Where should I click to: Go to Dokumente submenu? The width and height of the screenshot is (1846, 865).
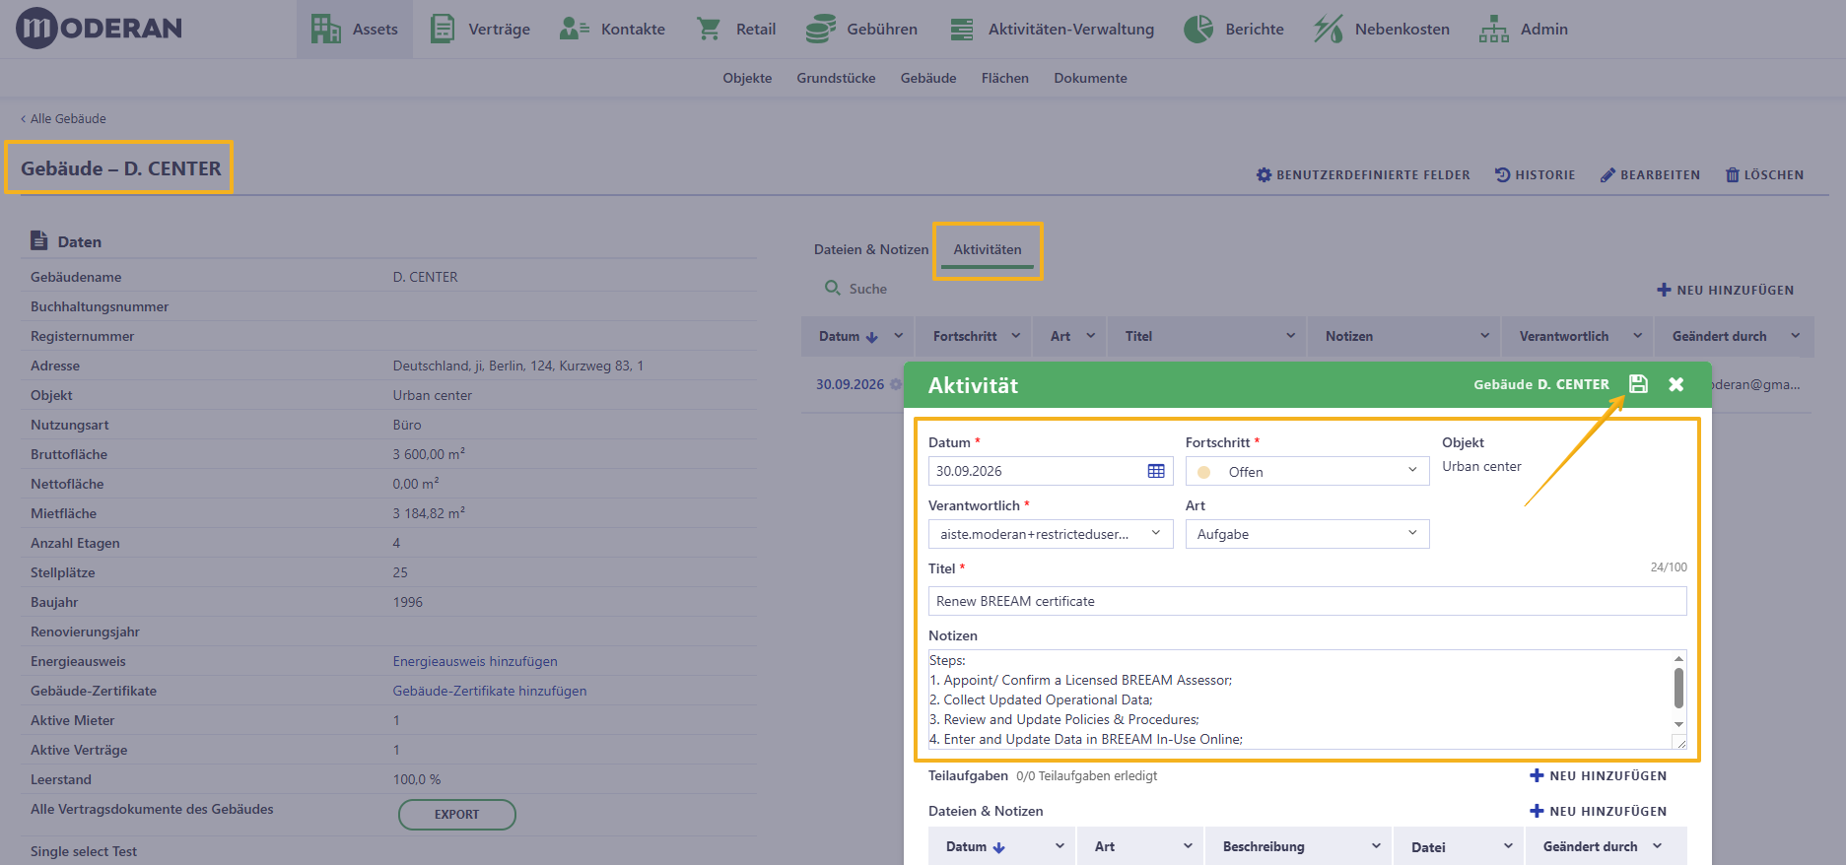tap(1090, 78)
